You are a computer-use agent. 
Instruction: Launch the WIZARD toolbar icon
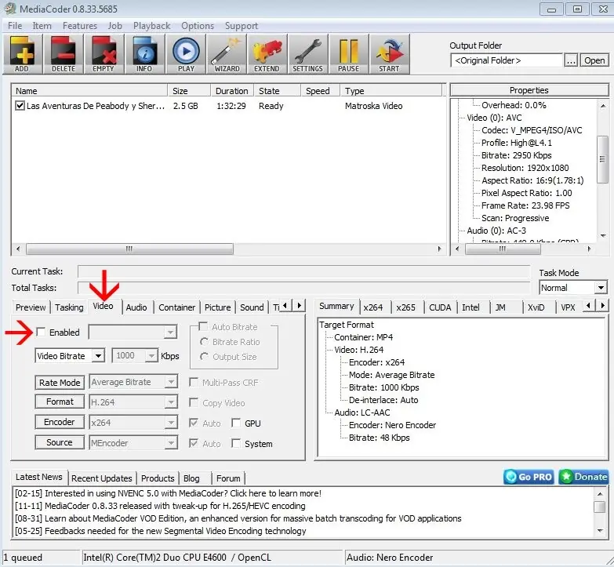point(227,54)
